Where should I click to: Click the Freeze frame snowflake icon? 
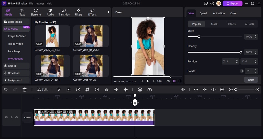125,89
